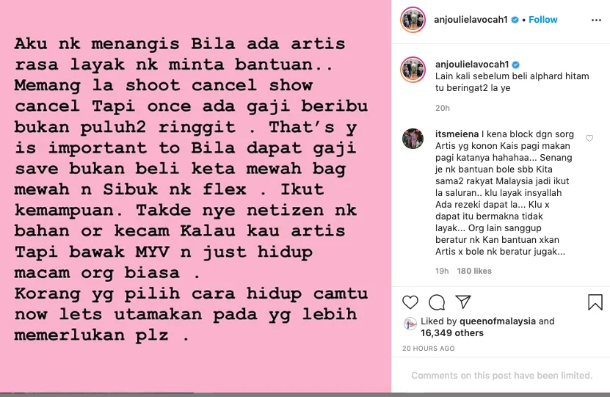Click verified badge beside caption username
Screen dimensions: 610x397
click(516, 65)
